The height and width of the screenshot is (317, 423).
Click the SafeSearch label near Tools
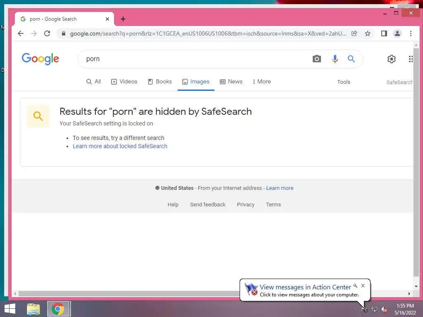(x=399, y=82)
